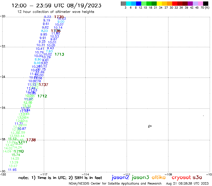Click the wave height value 9.61
This screenshot has height=186, width=212.
point(46,24)
